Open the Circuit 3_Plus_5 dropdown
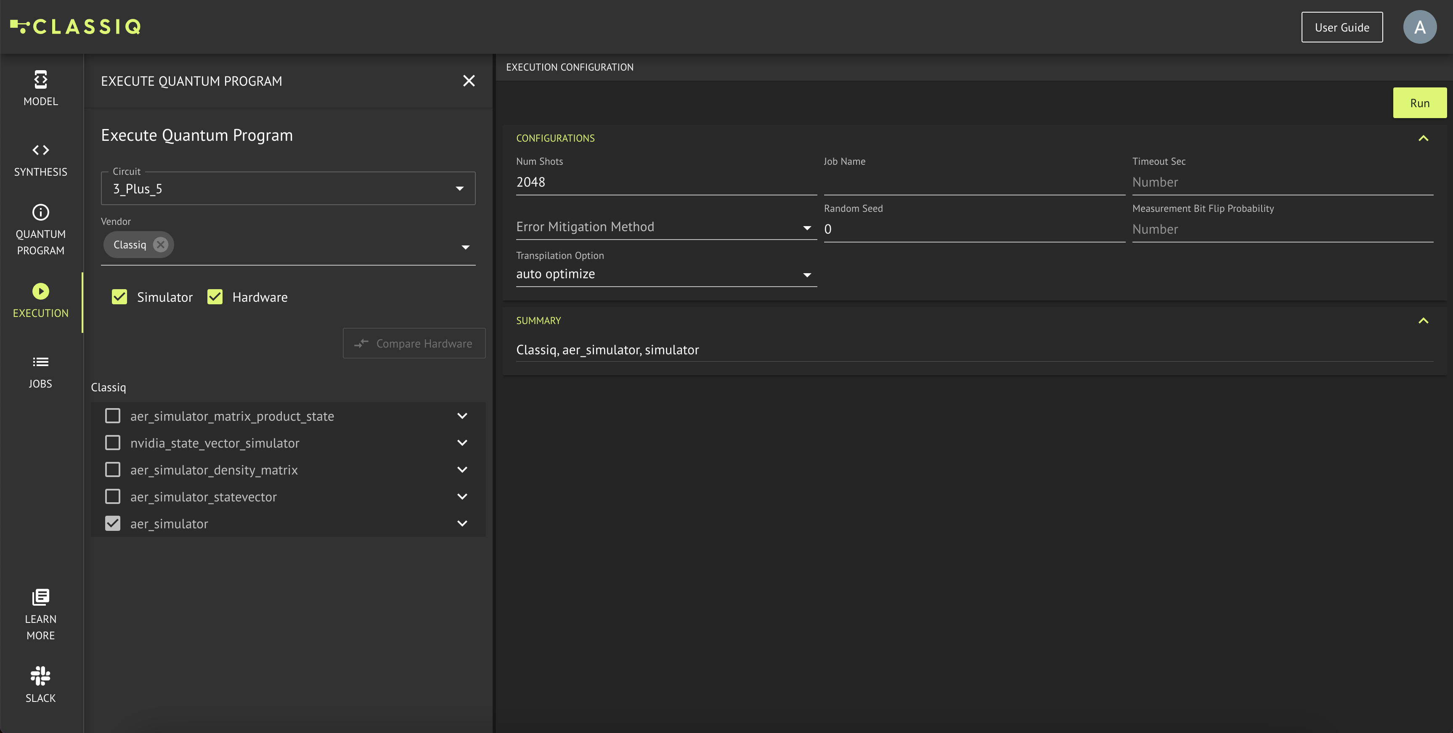Image resolution: width=1453 pixels, height=733 pixels. click(288, 189)
